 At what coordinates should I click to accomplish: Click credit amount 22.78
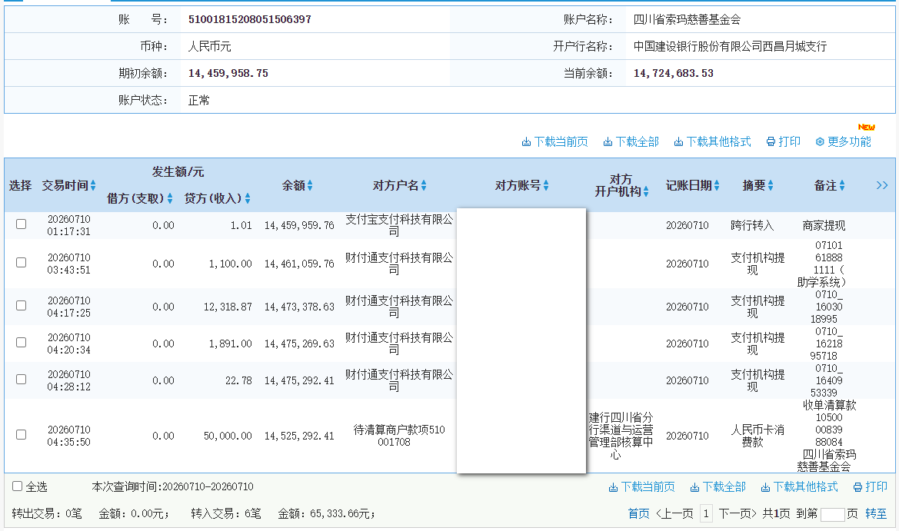click(238, 380)
